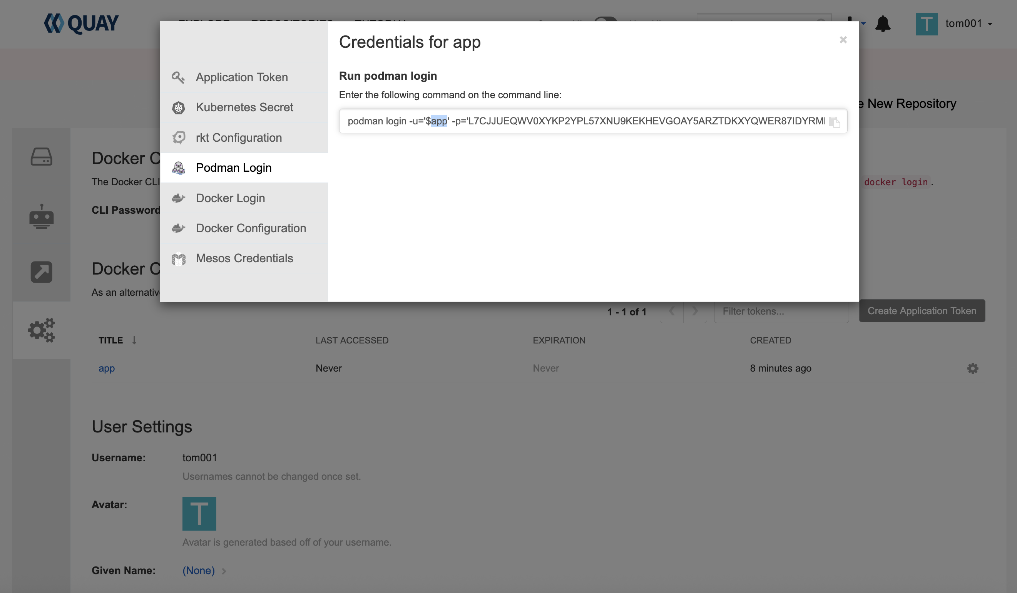Toggle the UI switch in header
The width and height of the screenshot is (1017, 593).
[x=606, y=19]
